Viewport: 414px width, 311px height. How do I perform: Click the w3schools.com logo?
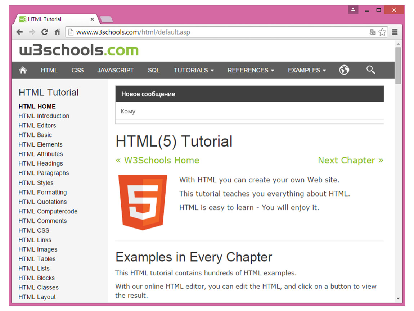(x=79, y=50)
